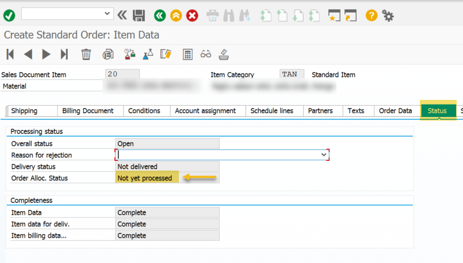Viewport: 463px width, 263px height.
Task: Click the yellow Exit up-arrow icon
Action: tap(176, 15)
